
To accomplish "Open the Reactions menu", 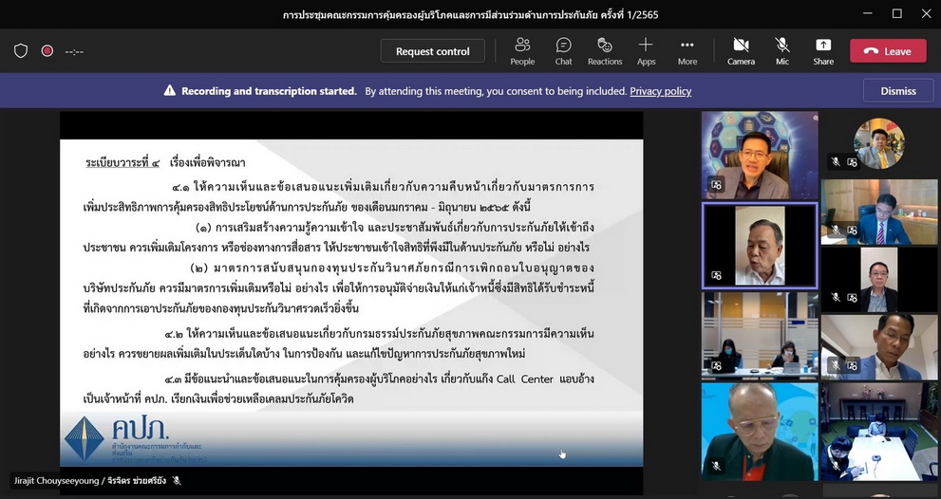I will 604,51.
